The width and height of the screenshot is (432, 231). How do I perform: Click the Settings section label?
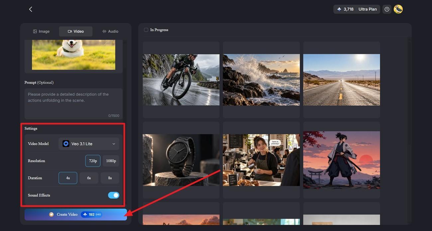pyautogui.click(x=31, y=128)
